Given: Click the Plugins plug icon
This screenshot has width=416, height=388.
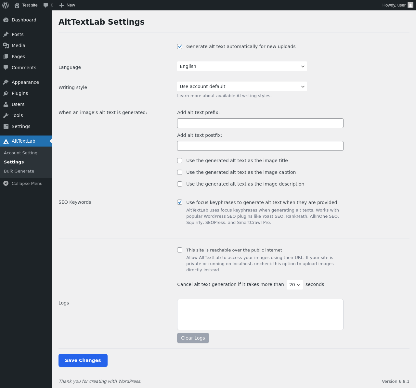Looking at the screenshot, I should coord(6,93).
